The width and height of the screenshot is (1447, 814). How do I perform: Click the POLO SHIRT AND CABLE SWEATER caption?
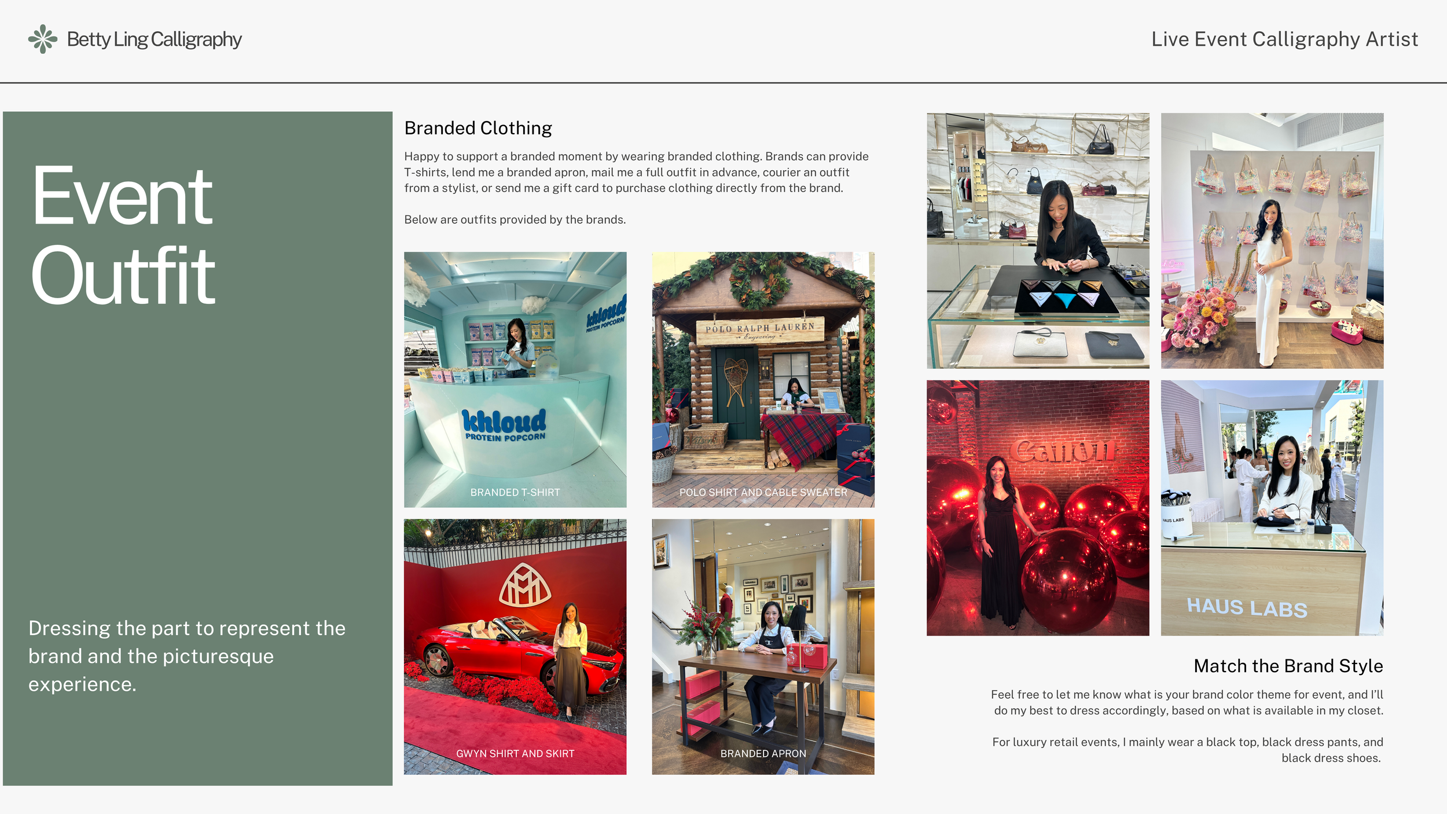click(x=763, y=493)
